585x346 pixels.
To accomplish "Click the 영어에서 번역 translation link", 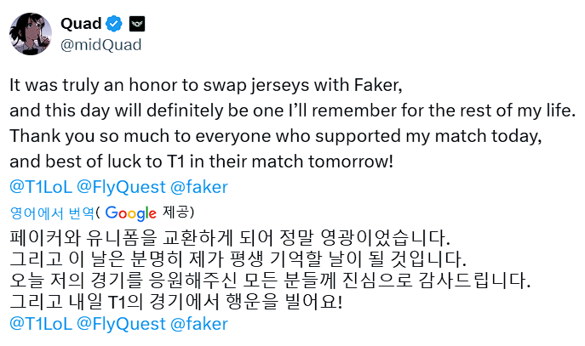I will (x=51, y=213).
